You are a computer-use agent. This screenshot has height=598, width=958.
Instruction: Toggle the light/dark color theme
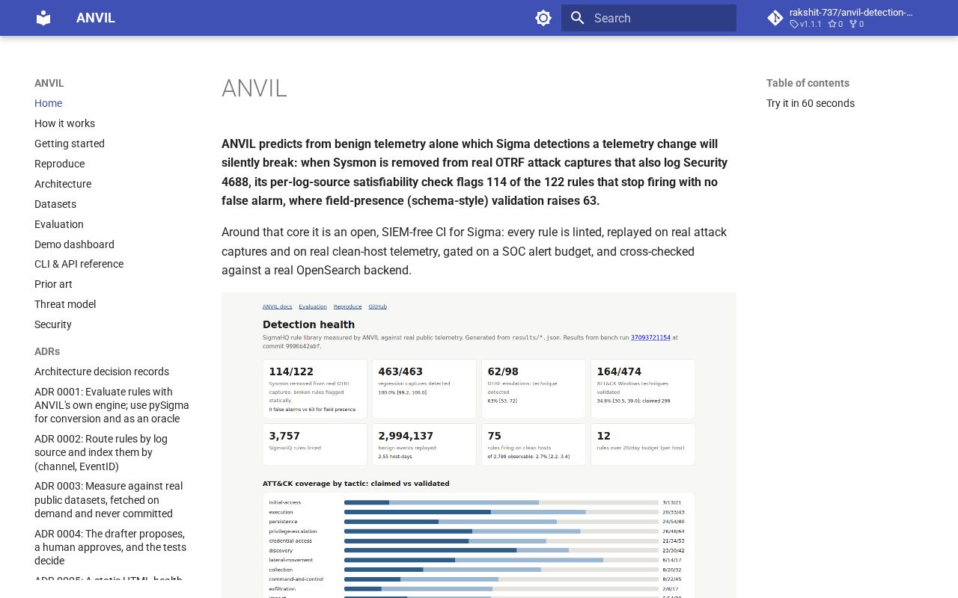tap(543, 18)
